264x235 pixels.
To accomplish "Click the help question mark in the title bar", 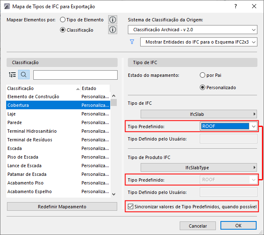I will pyautogui.click(x=236, y=7).
